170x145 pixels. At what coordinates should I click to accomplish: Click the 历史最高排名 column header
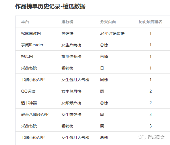150,22
